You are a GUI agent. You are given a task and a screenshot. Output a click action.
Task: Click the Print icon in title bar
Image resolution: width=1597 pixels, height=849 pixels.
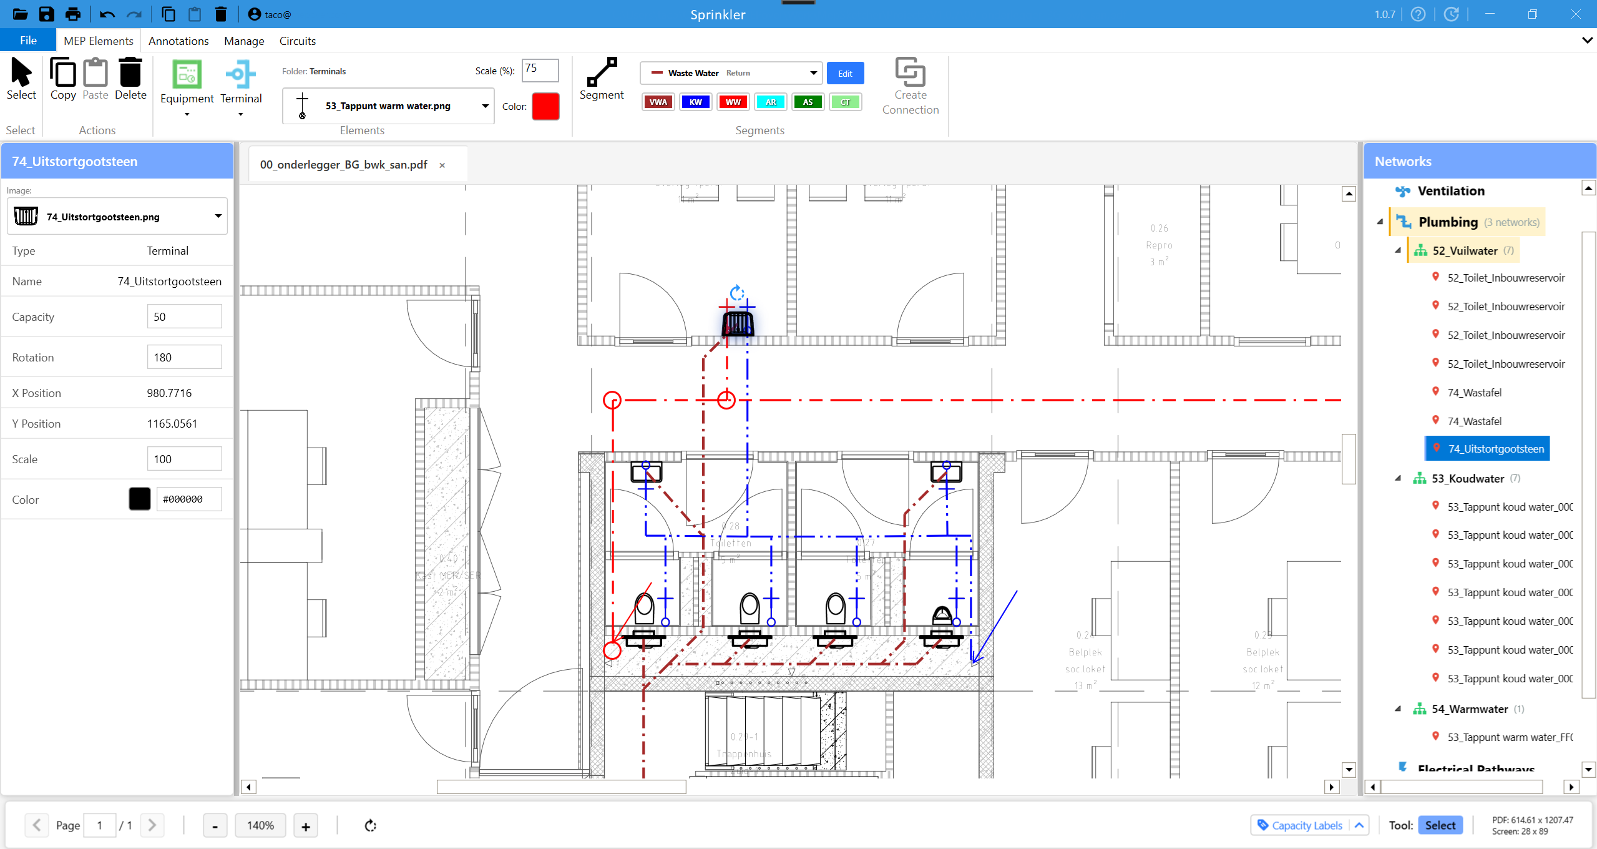click(x=73, y=14)
